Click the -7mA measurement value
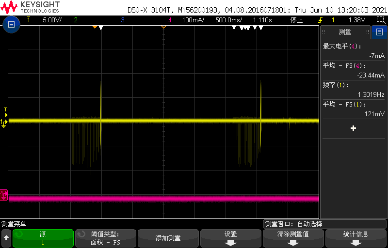The height and width of the screenshot is (248, 388). click(377, 56)
